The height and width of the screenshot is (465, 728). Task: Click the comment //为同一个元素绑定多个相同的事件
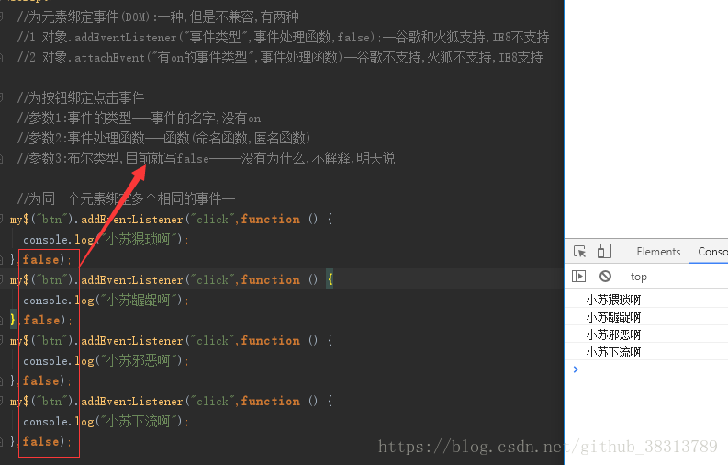pyautogui.click(x=126, y=198)
